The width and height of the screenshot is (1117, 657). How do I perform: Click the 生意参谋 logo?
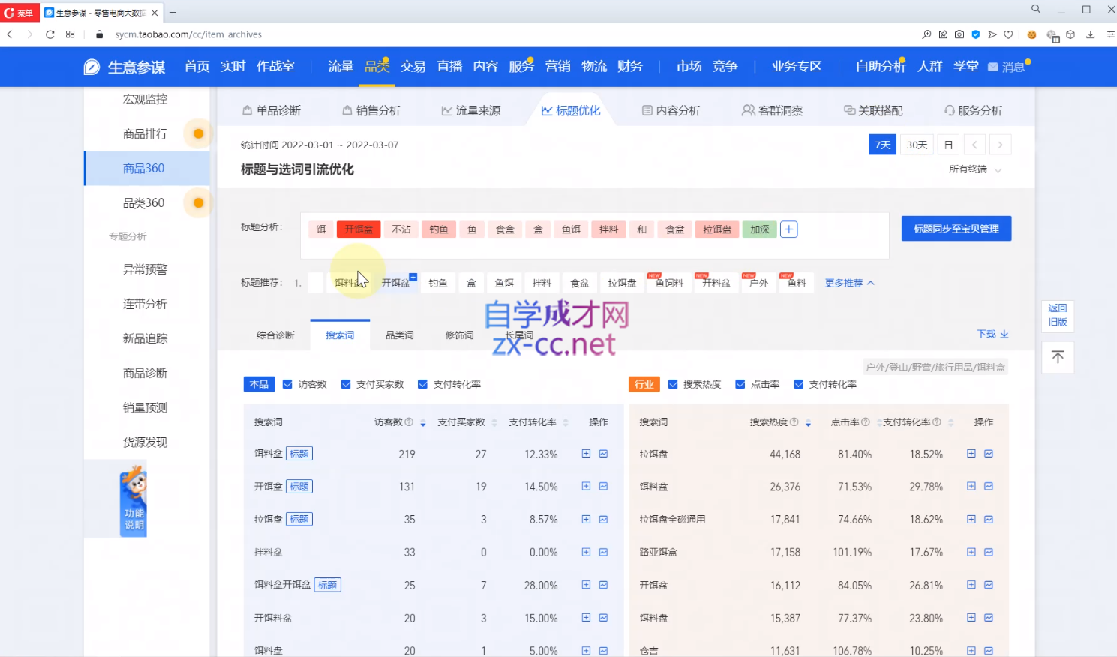point(125,67)
